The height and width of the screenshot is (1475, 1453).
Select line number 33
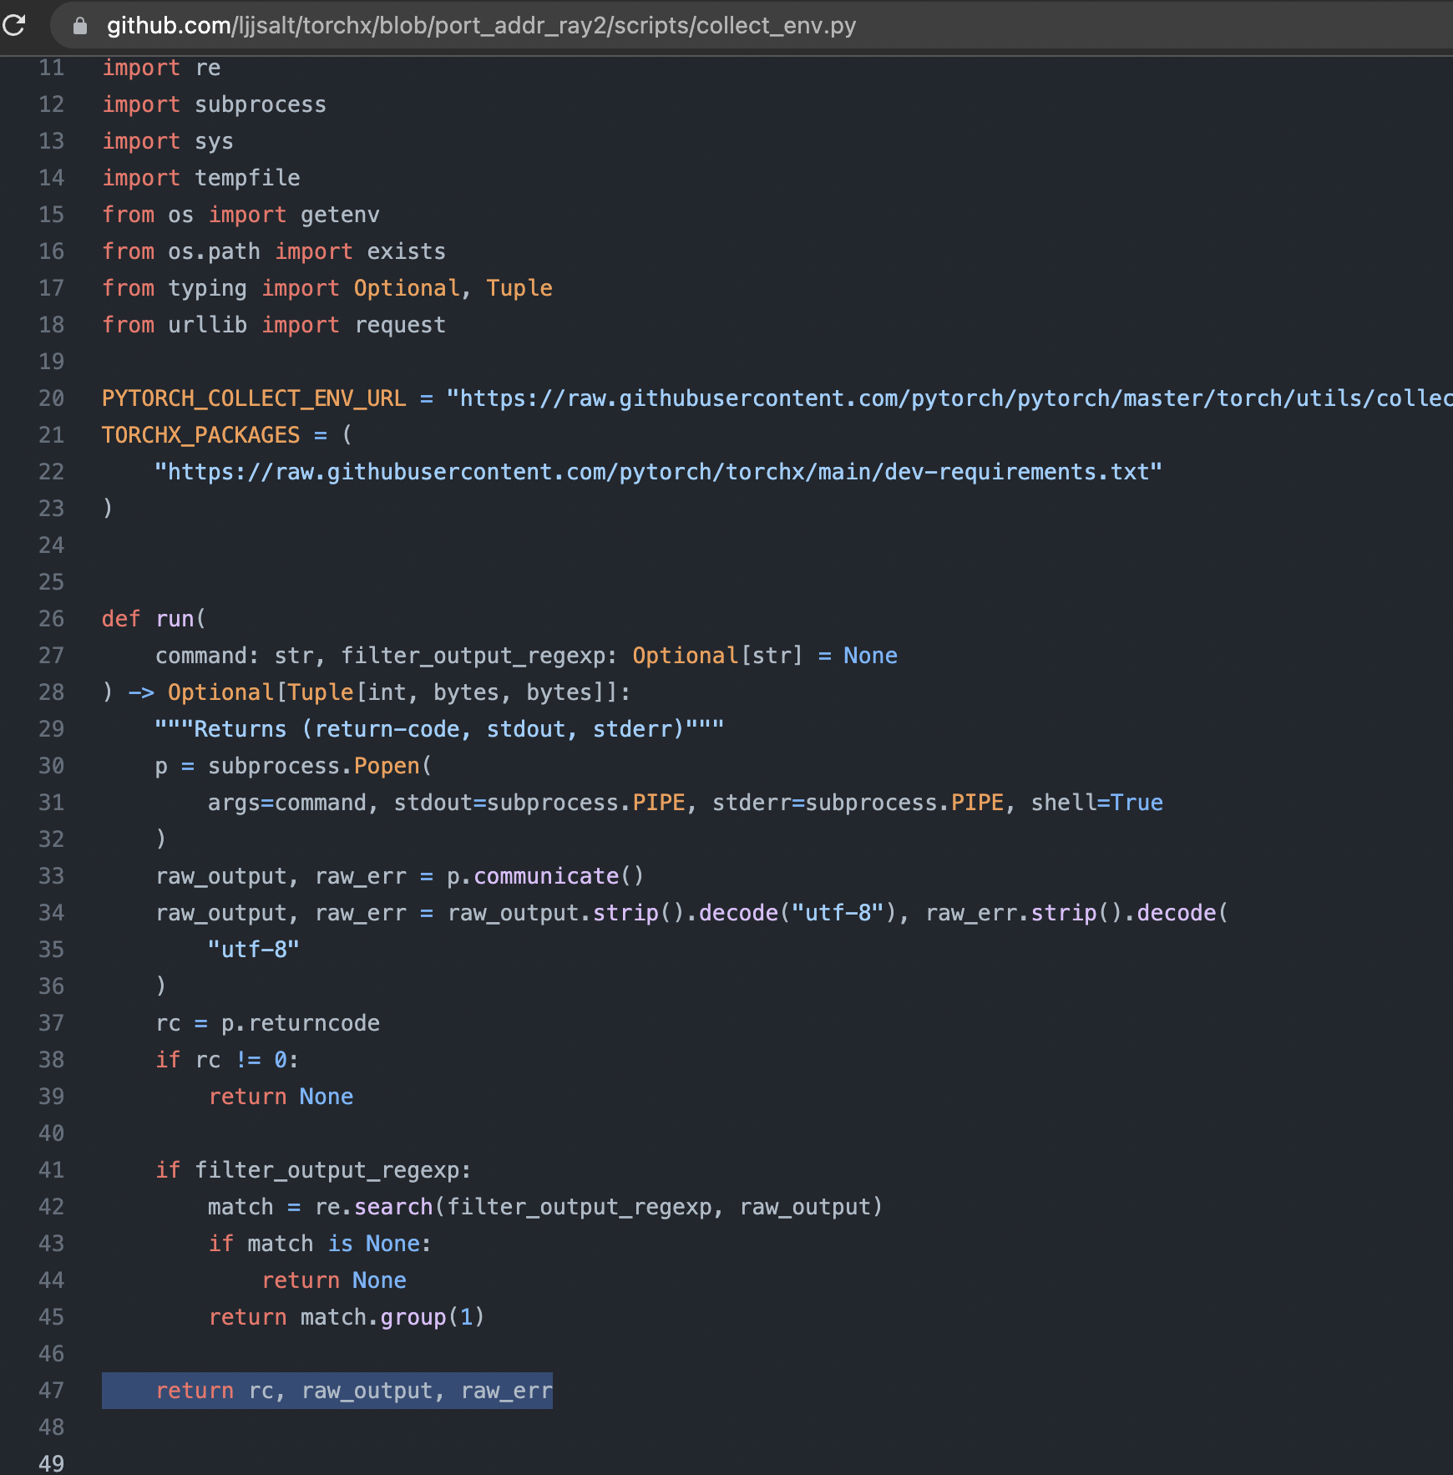52,876
